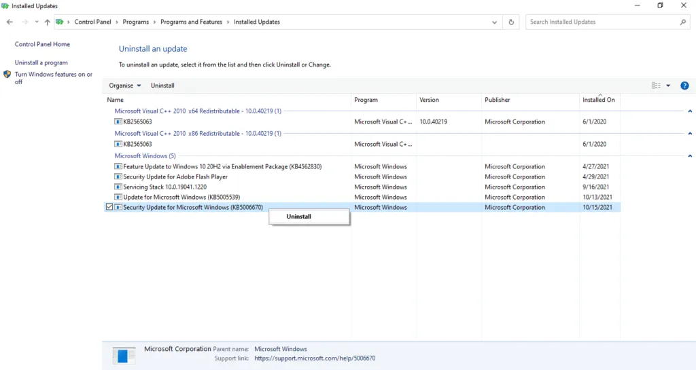Click the search magnifier icon
The image size is (696, 370).
coord(682,22)
